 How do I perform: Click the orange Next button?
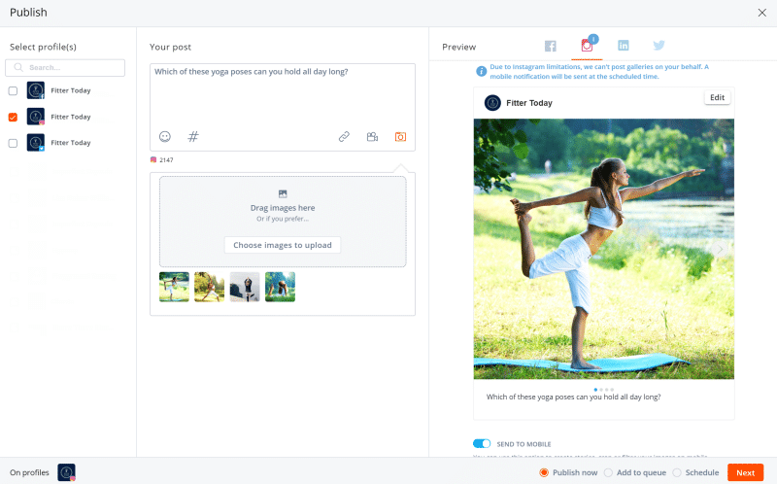coord(745,472)
